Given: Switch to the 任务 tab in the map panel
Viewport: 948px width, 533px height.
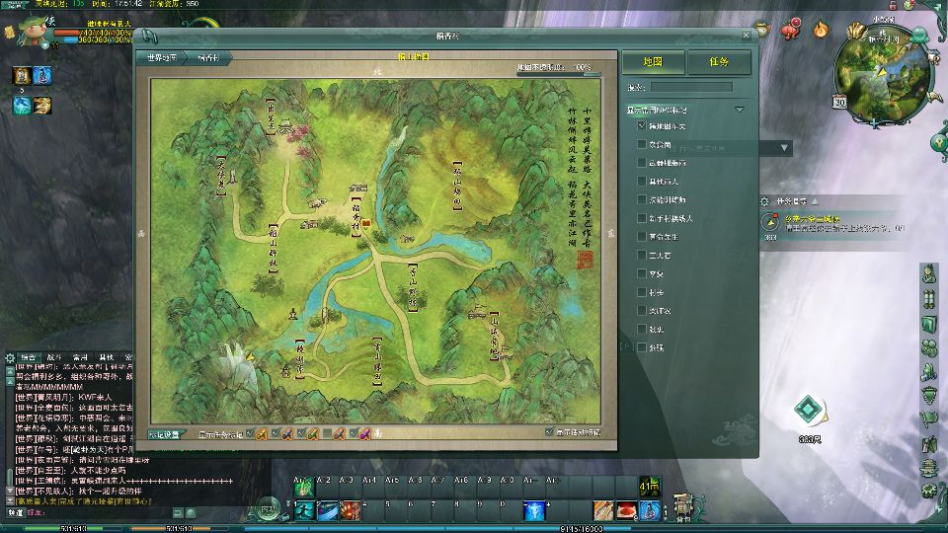Looking at the screenshot, I should point(719,61).
